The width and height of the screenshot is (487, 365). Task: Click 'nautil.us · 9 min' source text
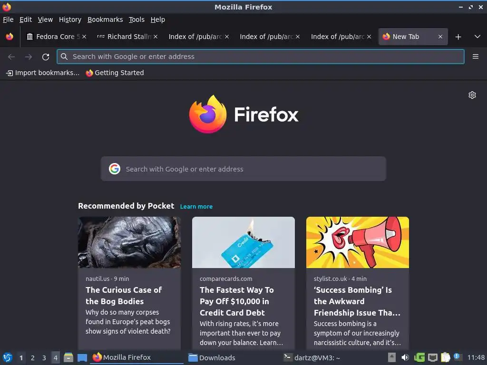click(107, 279)
